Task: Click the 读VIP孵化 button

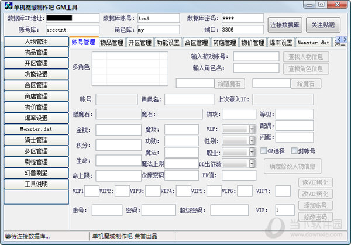Action: (x=315, y=182)
